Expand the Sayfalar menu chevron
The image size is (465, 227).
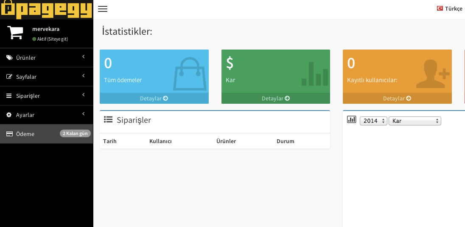84,76
